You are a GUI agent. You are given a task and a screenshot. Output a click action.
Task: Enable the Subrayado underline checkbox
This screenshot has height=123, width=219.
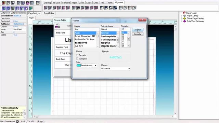(x=77, y=59)
